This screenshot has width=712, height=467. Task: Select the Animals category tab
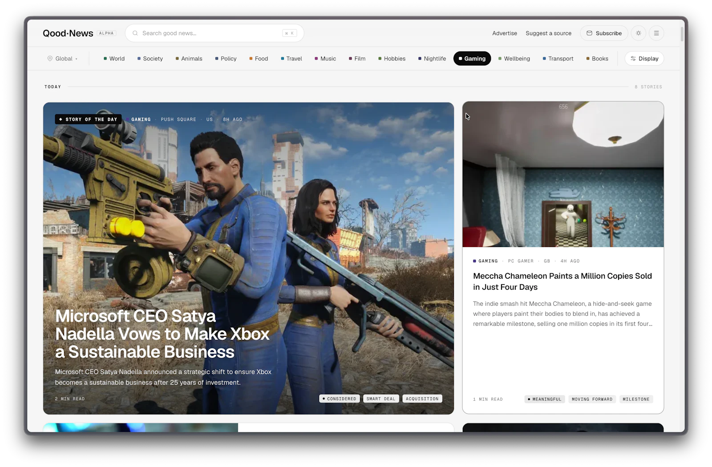(x=189, y=59)
